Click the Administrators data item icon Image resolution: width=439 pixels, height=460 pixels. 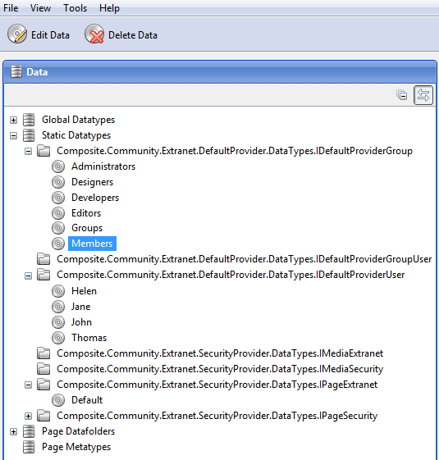coord(58,166)
